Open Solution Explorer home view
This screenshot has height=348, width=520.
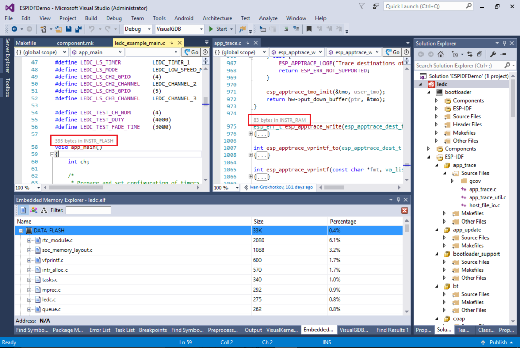coord(441,54)
